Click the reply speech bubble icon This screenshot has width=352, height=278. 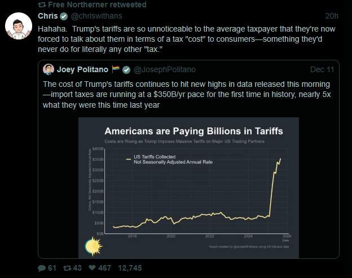coord(41,268)
